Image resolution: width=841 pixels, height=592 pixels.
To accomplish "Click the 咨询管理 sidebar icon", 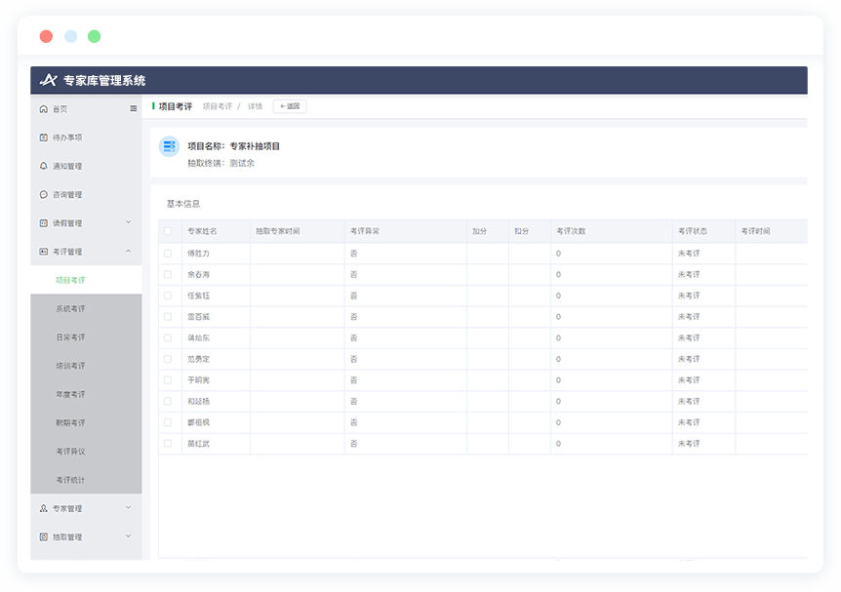I will pos(43,194).
